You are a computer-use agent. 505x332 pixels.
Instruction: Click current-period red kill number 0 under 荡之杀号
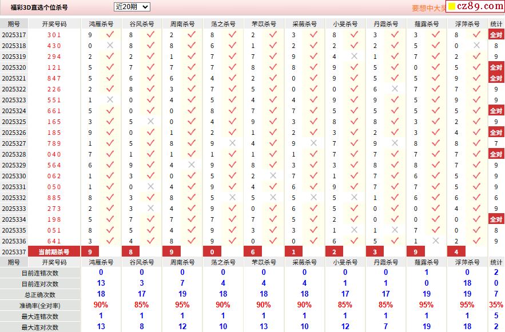212,252
